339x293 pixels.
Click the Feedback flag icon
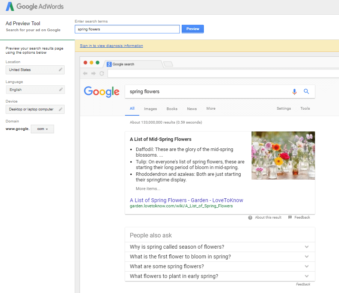pos(290,217)
